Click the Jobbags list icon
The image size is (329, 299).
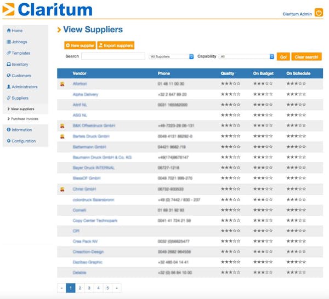point(9,42)
